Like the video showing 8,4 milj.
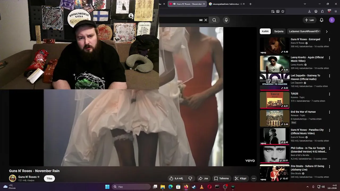340x191 pixels. 176,179
